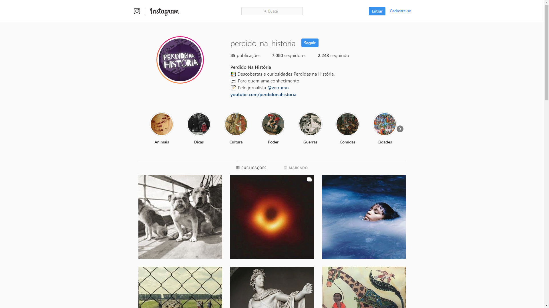Click the Entrar login button
The image size is (549, 308).
click(377, 11)
